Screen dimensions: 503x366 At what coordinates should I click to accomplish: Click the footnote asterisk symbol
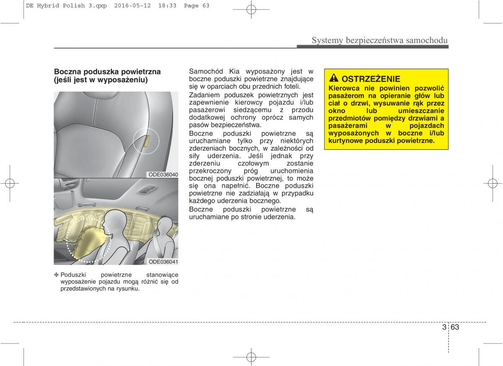[56, 275]
